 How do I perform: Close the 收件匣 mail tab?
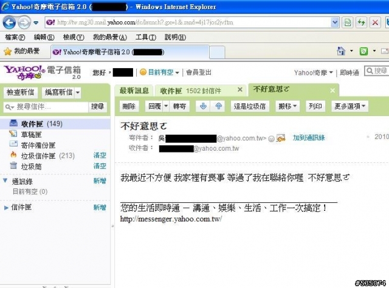pyautogui.click(x=240, y=89)
